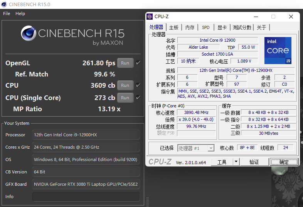
Task: Click the x 39.0 multiplier value
Action: (196, 119)
